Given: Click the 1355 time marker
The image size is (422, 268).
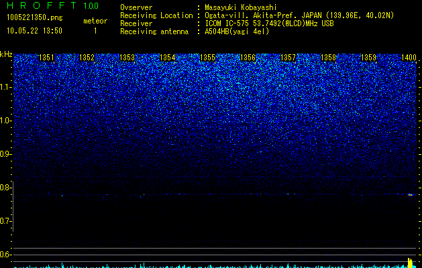Looking at the screenshot, I should click(x=208, y=58).
